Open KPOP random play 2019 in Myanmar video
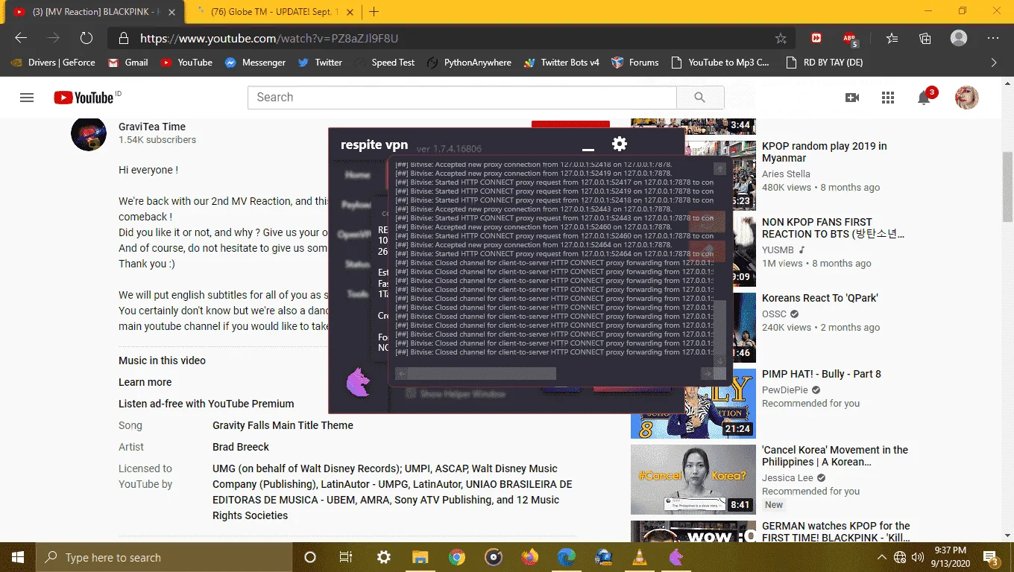The image size is (1014, 572). (824, 152)
